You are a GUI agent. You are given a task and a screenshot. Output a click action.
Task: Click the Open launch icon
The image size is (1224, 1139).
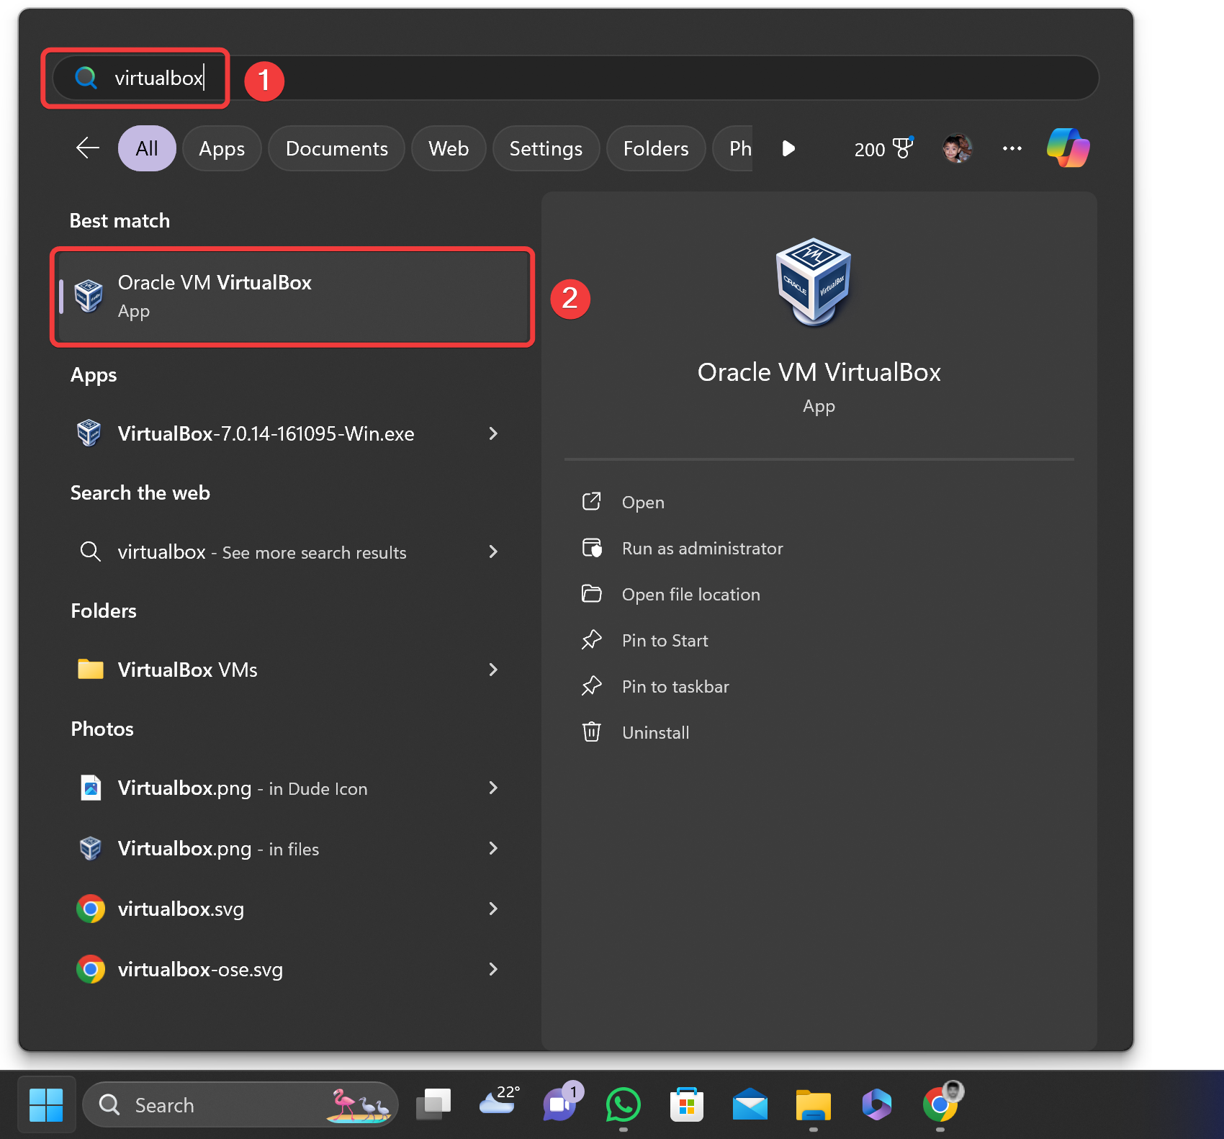point(591,502)
